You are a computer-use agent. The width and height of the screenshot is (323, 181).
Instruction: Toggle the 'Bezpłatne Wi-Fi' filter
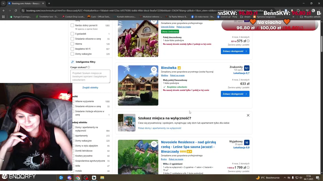tap(72, 49)
